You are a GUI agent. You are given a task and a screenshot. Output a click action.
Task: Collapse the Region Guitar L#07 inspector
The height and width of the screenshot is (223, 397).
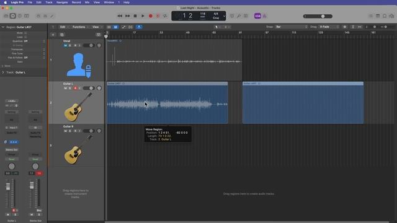point(2,27)
